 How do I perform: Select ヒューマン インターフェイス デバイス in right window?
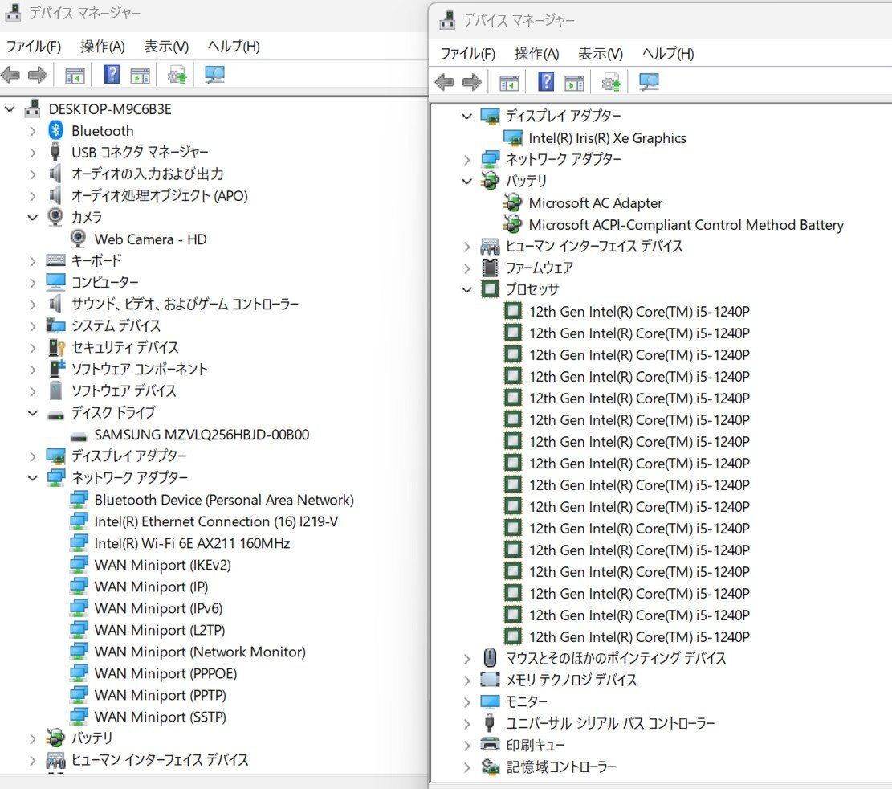coord(594,246)
